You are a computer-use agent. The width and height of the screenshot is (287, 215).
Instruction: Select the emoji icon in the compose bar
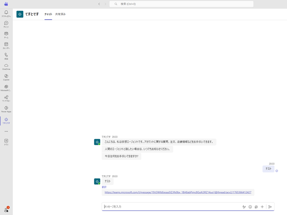(250, 207)
